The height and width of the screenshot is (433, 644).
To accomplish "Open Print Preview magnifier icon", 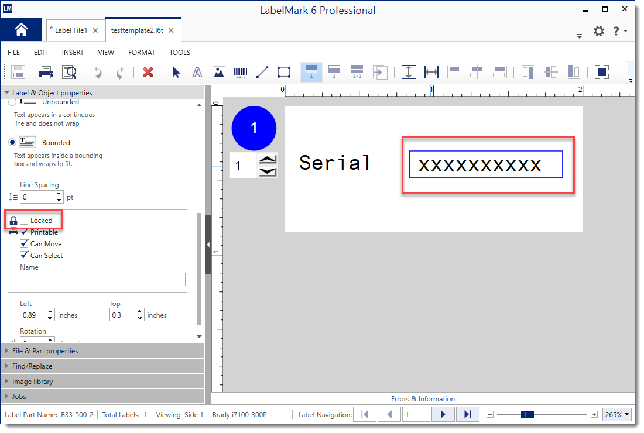I will tap(70, 73).
